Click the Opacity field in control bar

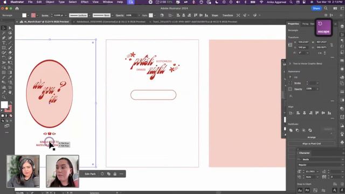(x=132, y=16)
